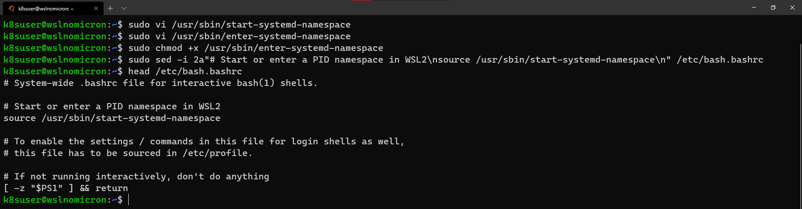Image resolution: width=802 pixels, height=209 pixels.
Task: Select the k8suser@wslnomicron tab title
Action: point(46,8)
